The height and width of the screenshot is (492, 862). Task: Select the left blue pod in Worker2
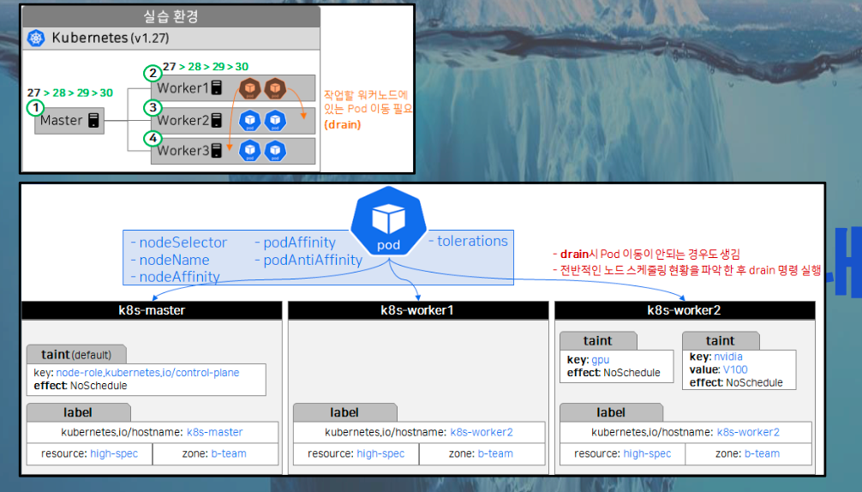249,120
